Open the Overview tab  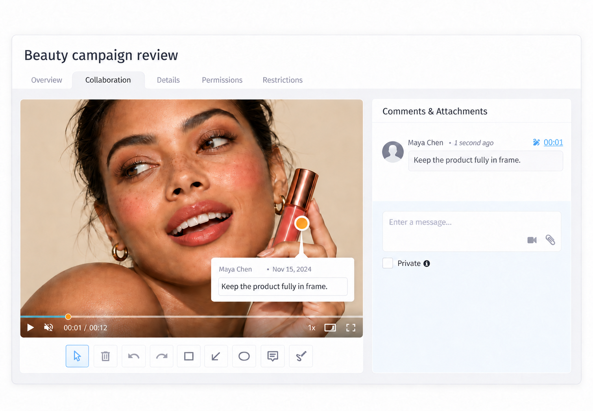[47, 80]
